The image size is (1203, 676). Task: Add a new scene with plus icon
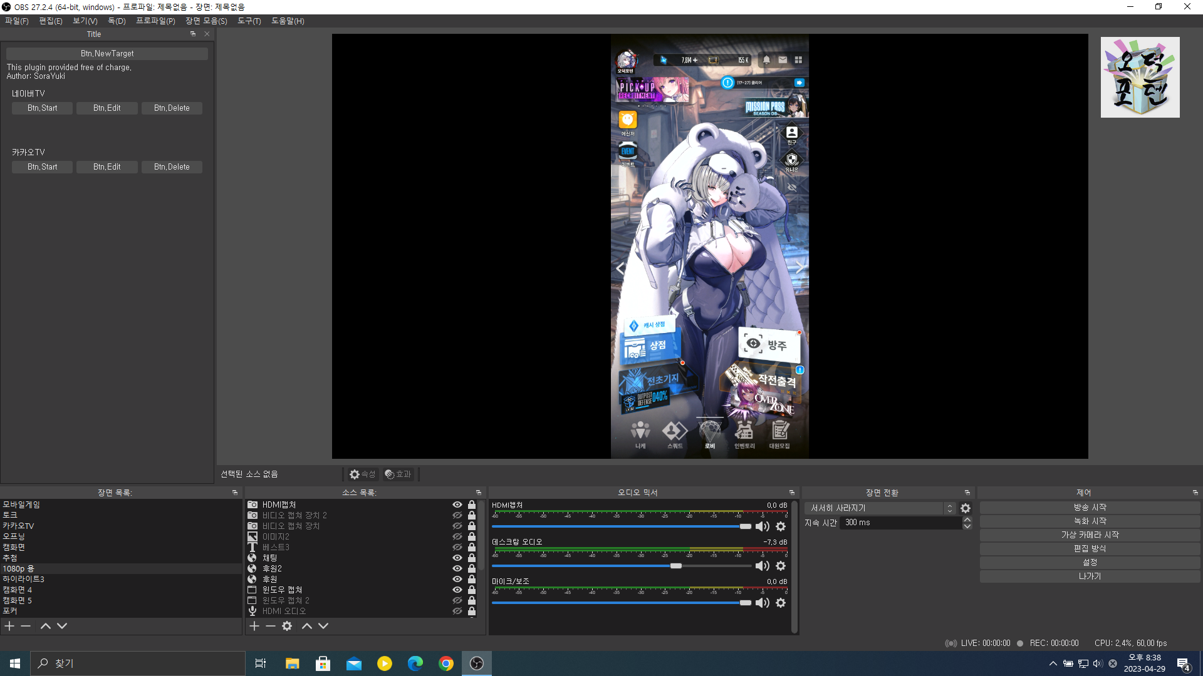(9, 626)
